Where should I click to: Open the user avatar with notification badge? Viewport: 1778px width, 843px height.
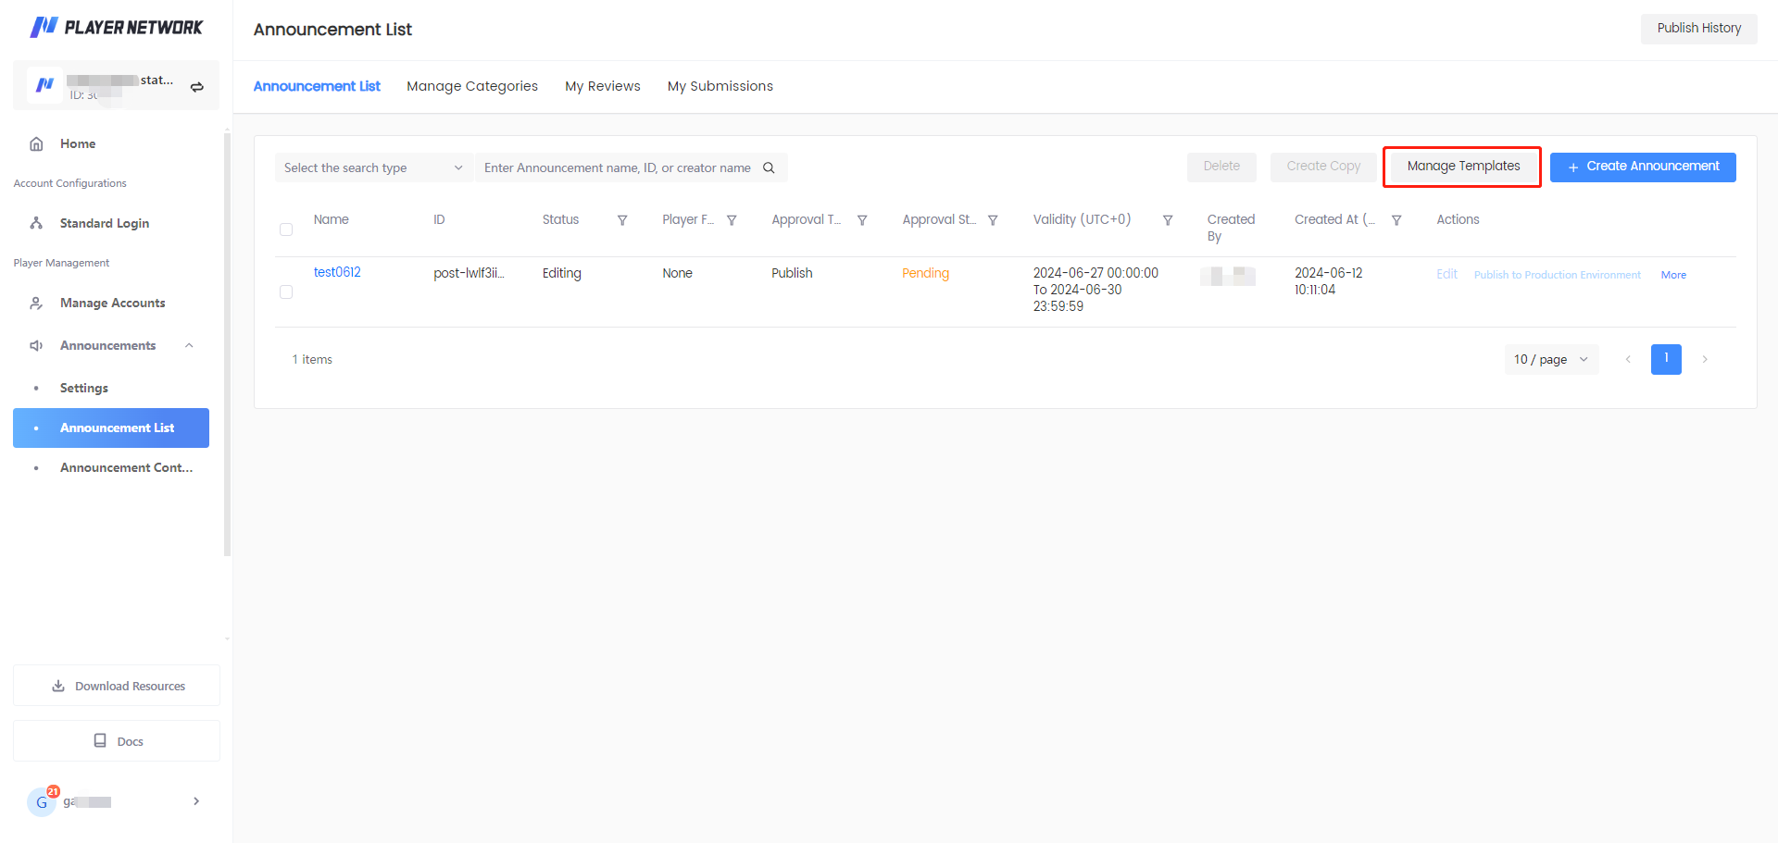pos(42,801)
